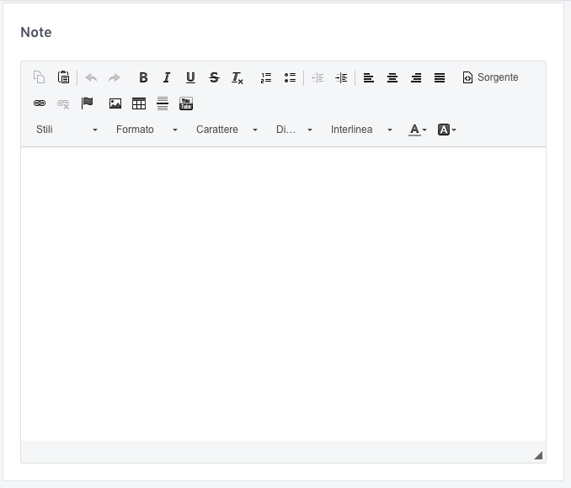Toggle underline text formatting
The image size is (571, 488).
click(190, 77)
